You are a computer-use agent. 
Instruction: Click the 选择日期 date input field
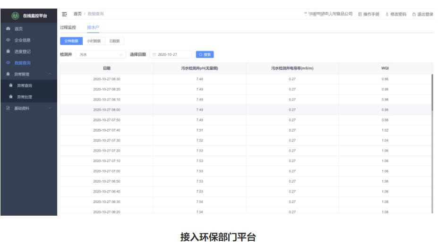(171, 54)
